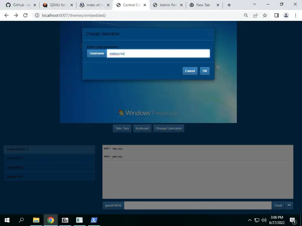302x226 pixels.
Task: Close the QEMU for tab
Action: (72, 5)
